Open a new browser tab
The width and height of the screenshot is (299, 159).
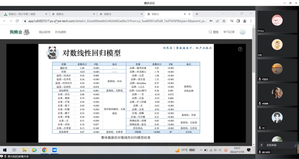point(197,14)
